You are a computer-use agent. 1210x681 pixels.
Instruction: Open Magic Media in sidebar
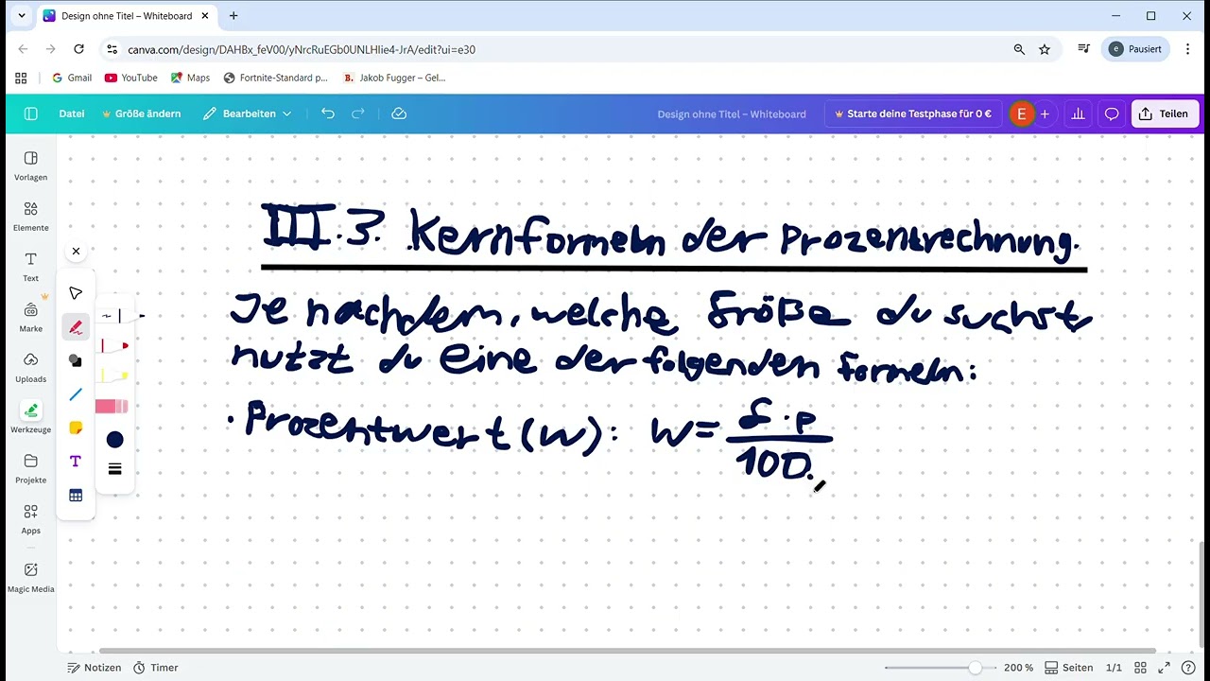pyautogui.click(x=31, y=577)
